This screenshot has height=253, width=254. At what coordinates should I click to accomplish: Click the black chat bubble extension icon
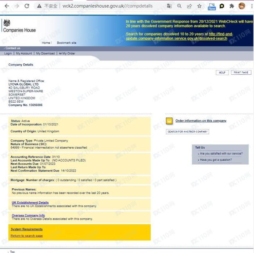click(222, 6)
